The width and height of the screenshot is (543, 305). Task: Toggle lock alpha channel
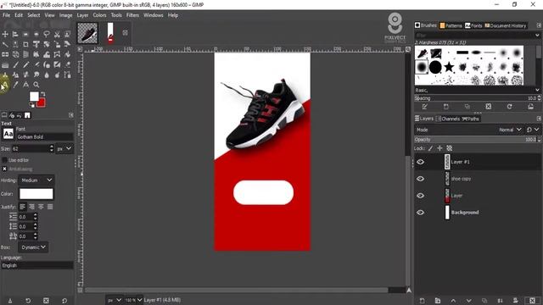[x=450, y=148]
